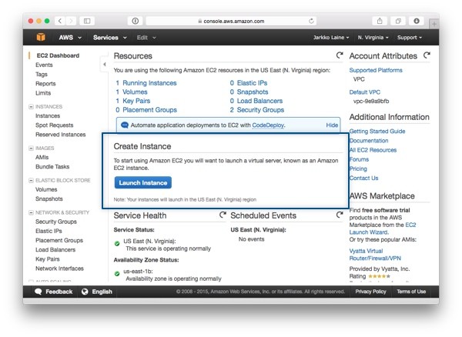
Task: Open Events in the sidebar
Action: [x=44, y=65]
